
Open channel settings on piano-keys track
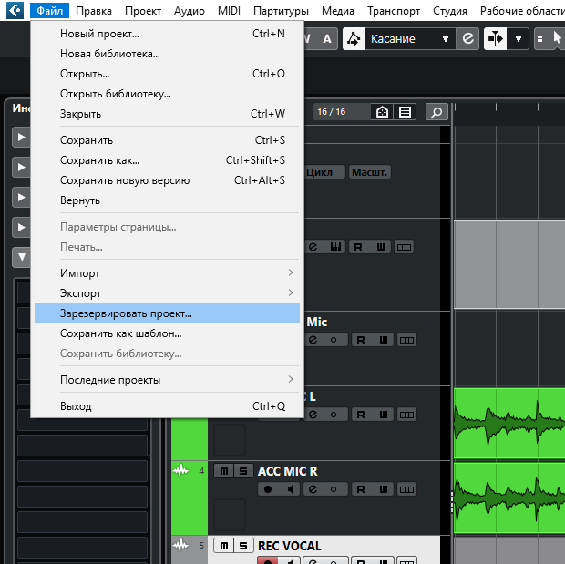tap(313, 247)
